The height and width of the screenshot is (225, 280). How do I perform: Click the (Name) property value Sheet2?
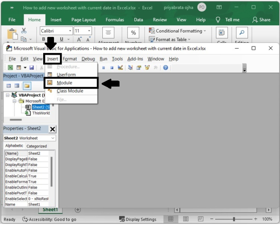click(x=38, y=153)
